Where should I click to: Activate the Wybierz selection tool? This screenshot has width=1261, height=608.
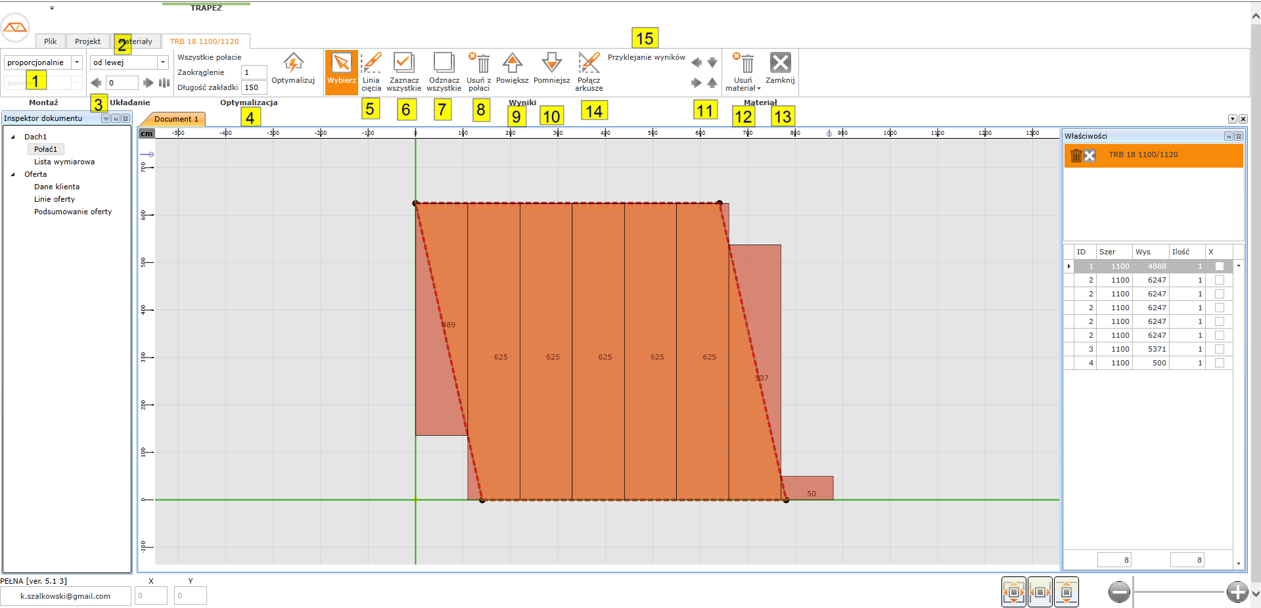[x=341, y=64]
